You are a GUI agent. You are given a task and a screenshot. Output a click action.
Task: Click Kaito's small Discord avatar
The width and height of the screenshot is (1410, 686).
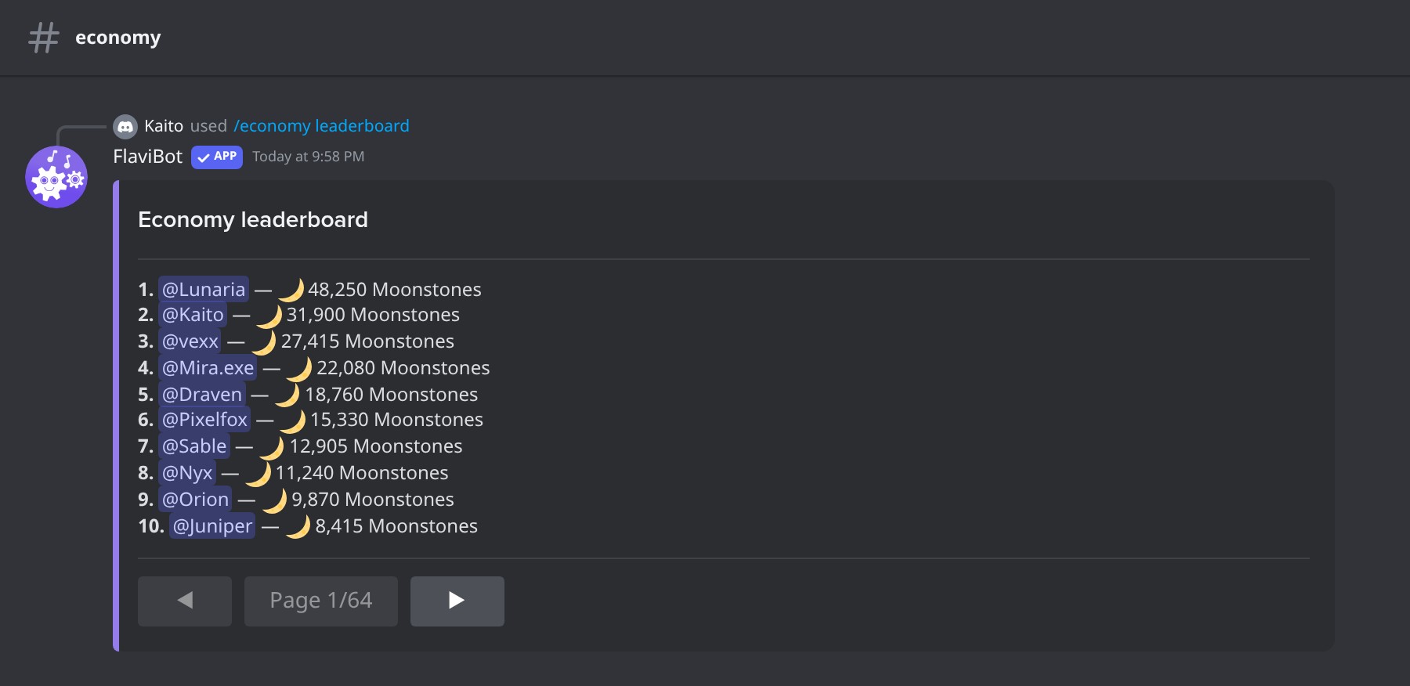click(x=125, y=126)
